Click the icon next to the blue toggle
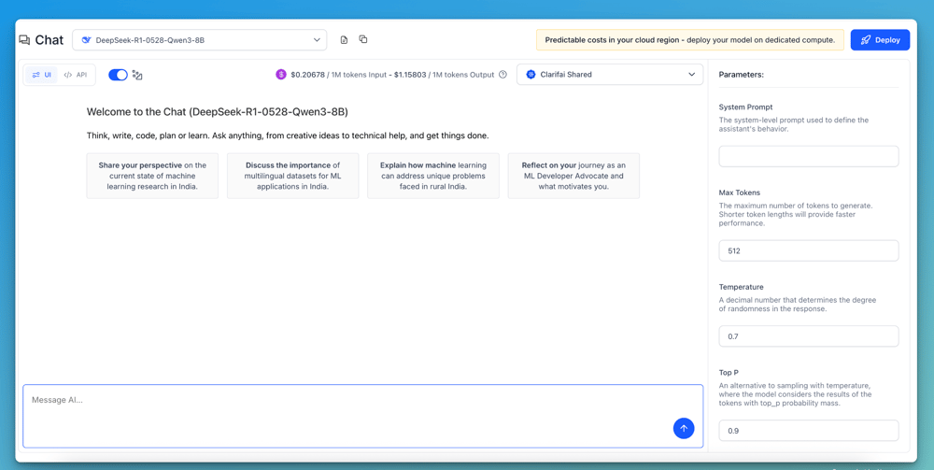 [137, 75]
